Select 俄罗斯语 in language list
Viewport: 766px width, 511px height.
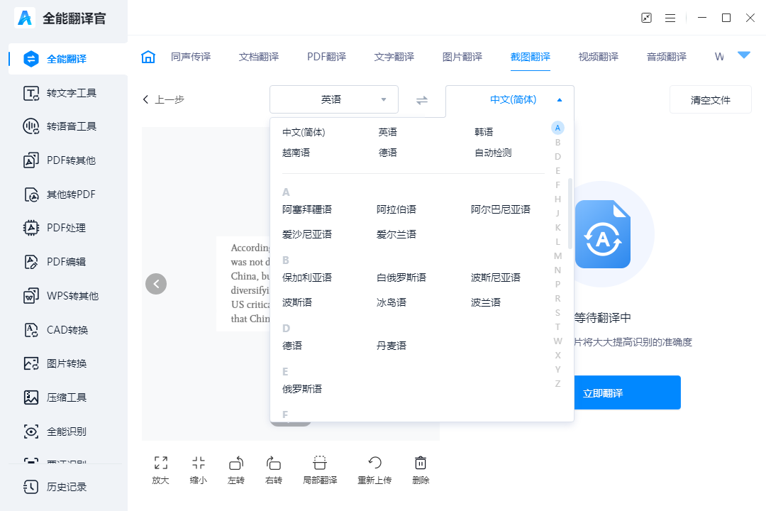pos(302,389)
